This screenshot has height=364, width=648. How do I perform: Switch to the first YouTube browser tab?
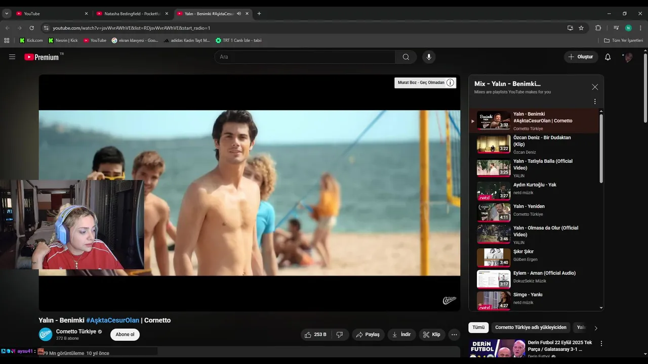[x=51, y=14]
